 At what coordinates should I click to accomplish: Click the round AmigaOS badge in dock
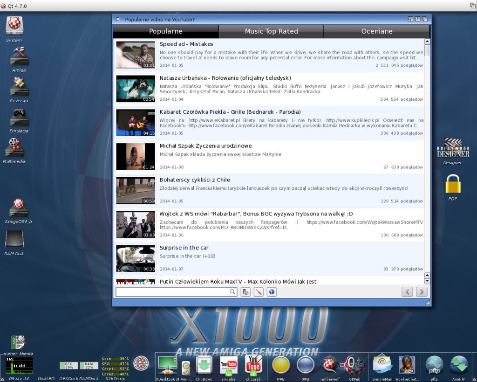[141, 363]
